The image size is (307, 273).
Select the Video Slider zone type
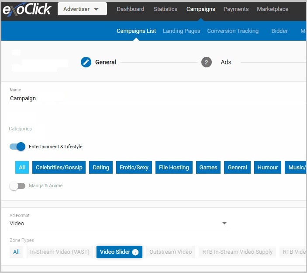tap(119, 252)
